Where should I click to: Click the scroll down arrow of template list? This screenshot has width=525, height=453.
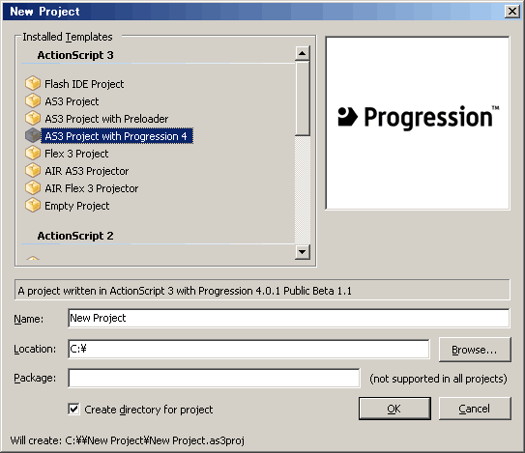click(303, 252)
